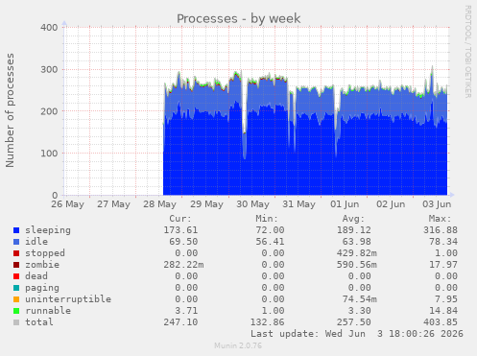
Task: Select the 'runnable' legend label
Action: pos(48,311)
